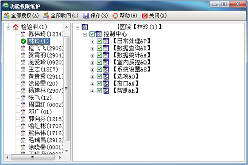Image resolution: width=248 pixels, height=165 pixels.
Task: Click the 全部授权 grant-all users icon
Action: (7, 16)
